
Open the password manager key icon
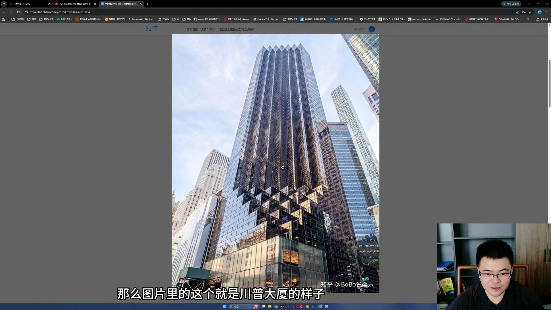click(524, 12)
